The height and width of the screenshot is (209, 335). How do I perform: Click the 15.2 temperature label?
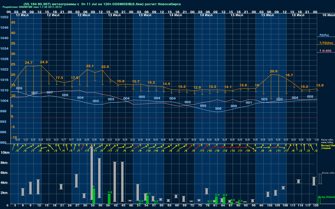[x=151, y=83]
